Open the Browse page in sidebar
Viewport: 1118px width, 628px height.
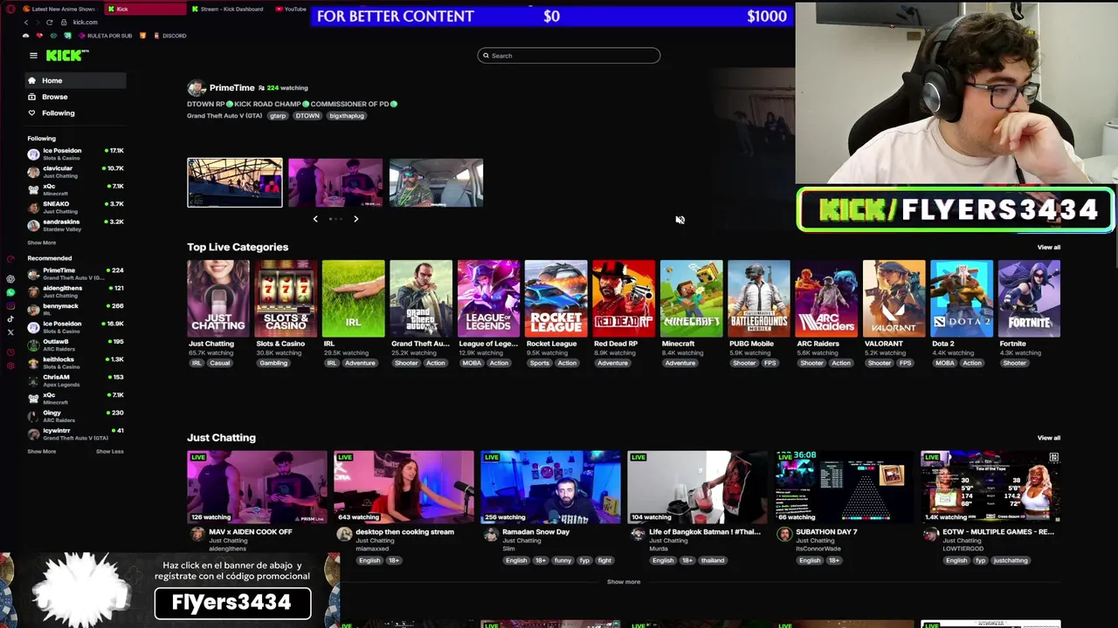click(76, 97)
